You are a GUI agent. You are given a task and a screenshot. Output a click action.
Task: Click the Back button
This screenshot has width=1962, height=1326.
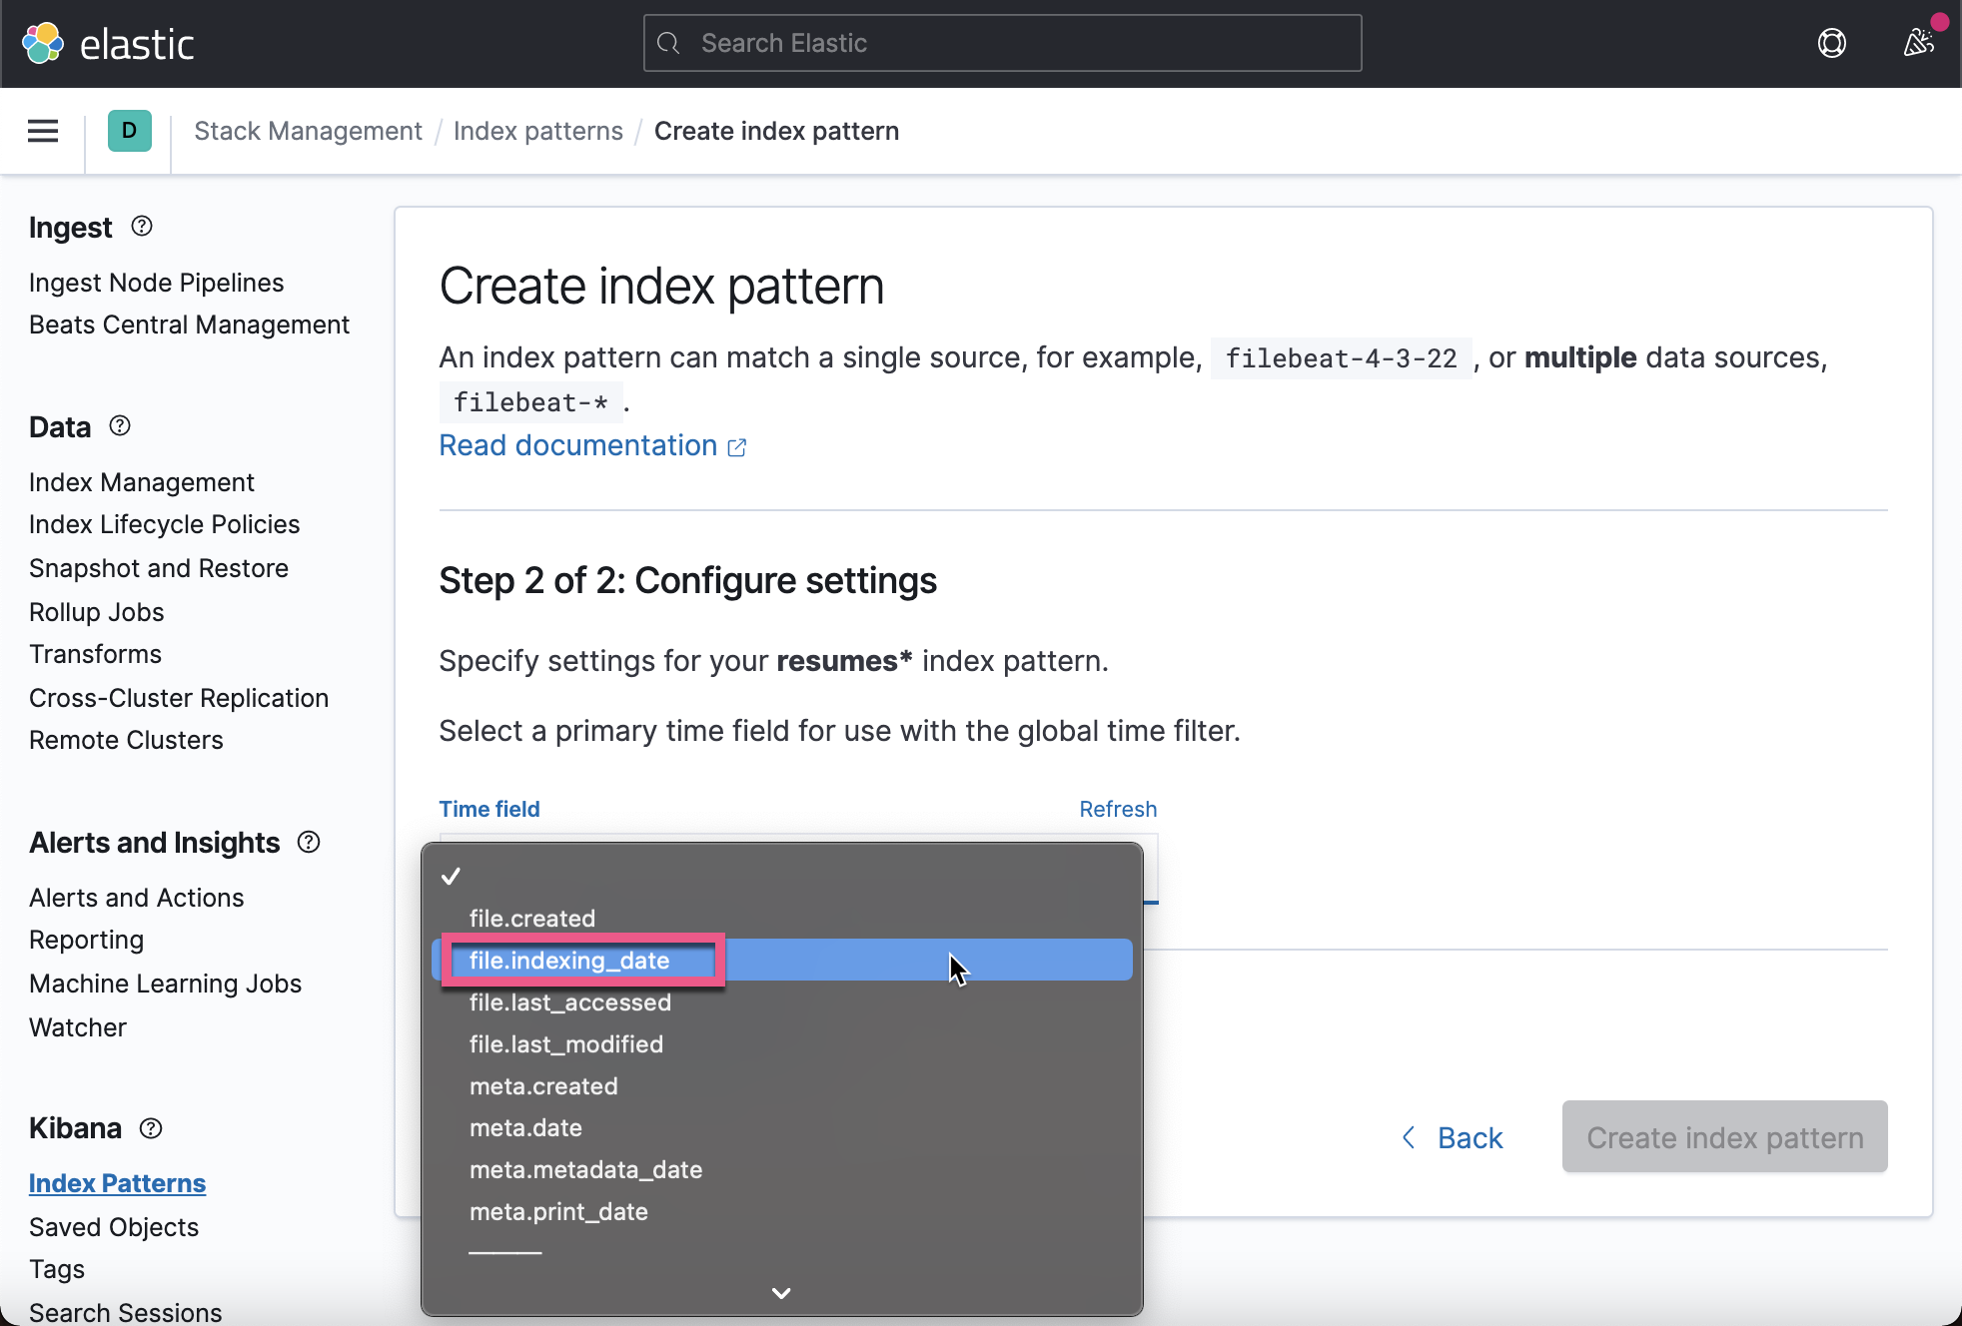[1453, 1137]
